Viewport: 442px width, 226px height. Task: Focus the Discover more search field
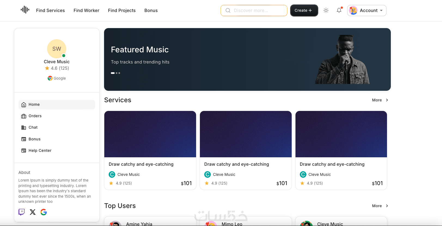pos(254,10)
